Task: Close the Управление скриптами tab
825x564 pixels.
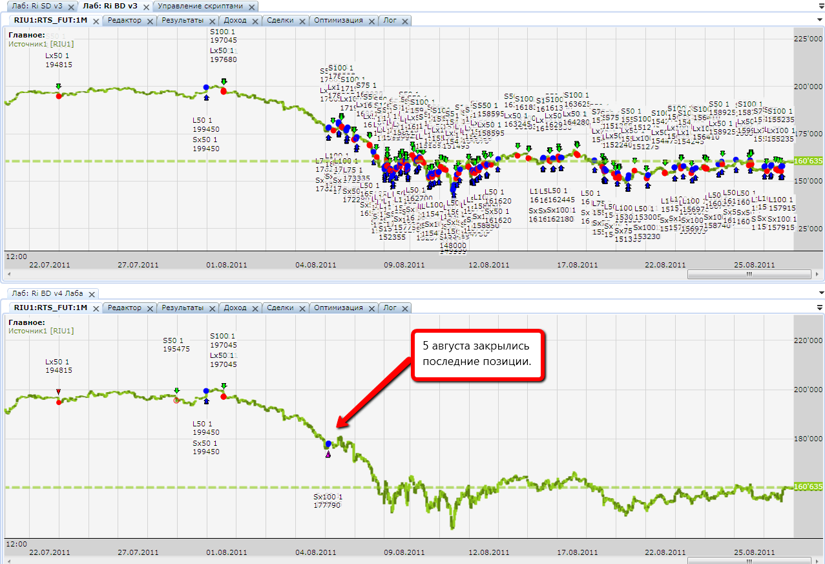Action: (251, 6)
